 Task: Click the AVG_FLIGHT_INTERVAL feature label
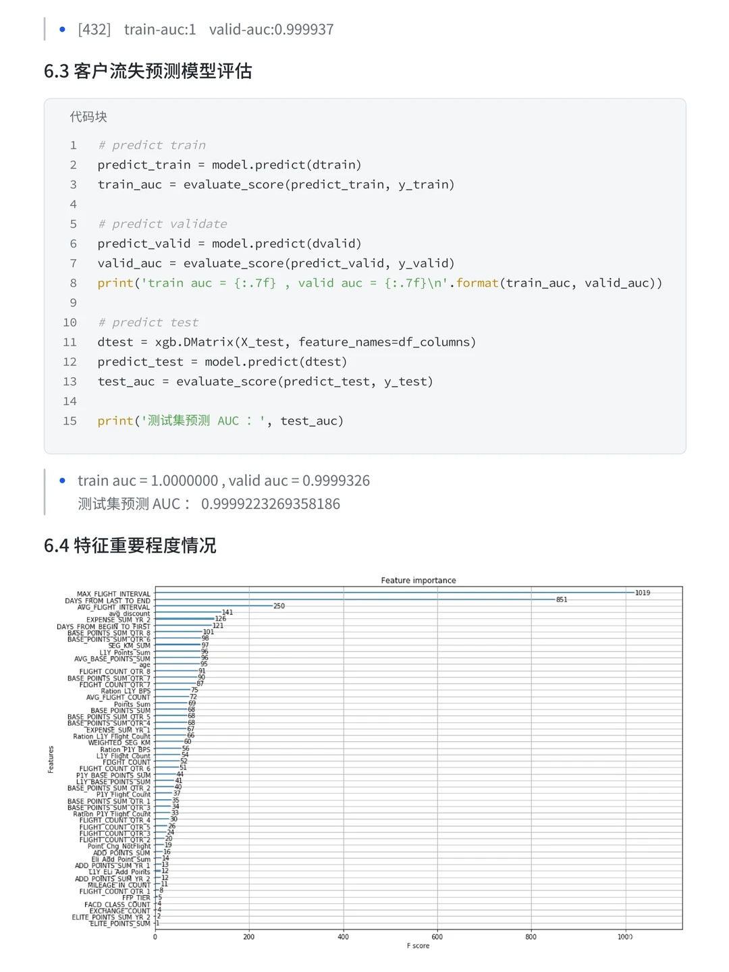[x=113, y=607]
